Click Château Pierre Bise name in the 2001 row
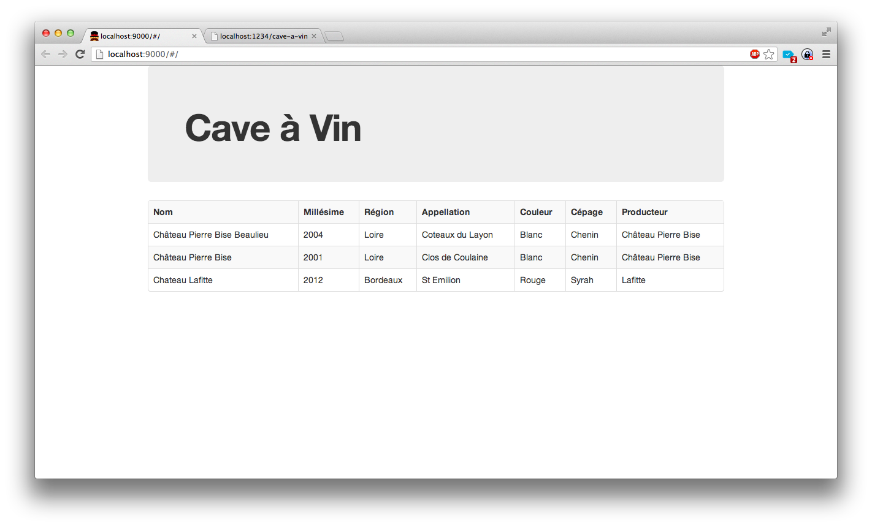This screenshot has width=872, height=527. point(223,257)
